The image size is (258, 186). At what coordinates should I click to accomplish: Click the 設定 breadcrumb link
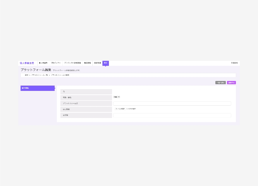pyautogui.click(x=26, y=75)
